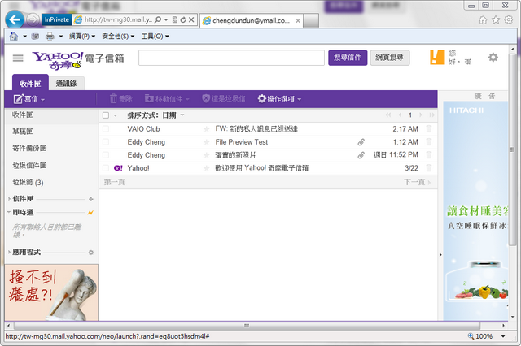Open the 寄件備份匣 sent folder
The width and height of the screenshot is (521, 346).
pyautogui.click(x=29, y=148)
